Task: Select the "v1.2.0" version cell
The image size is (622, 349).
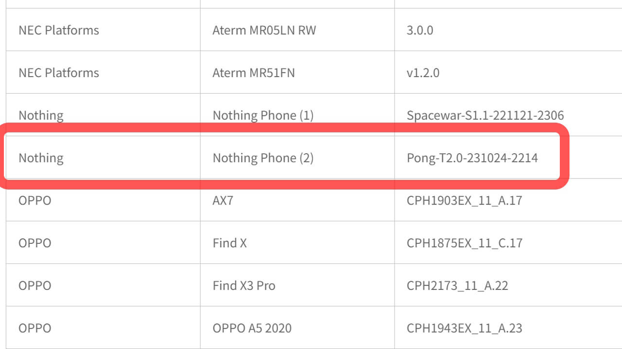Action: 423,73
